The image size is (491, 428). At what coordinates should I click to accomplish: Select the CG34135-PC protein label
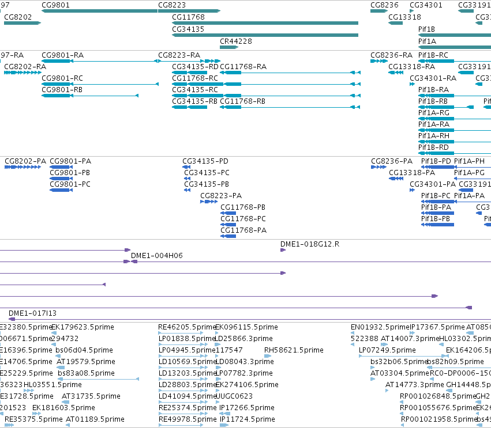point(207,173)
